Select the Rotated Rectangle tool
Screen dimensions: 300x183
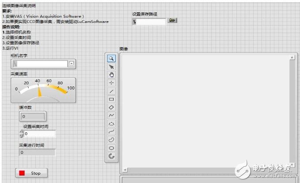pyautogui.click(x=111, y=107)
